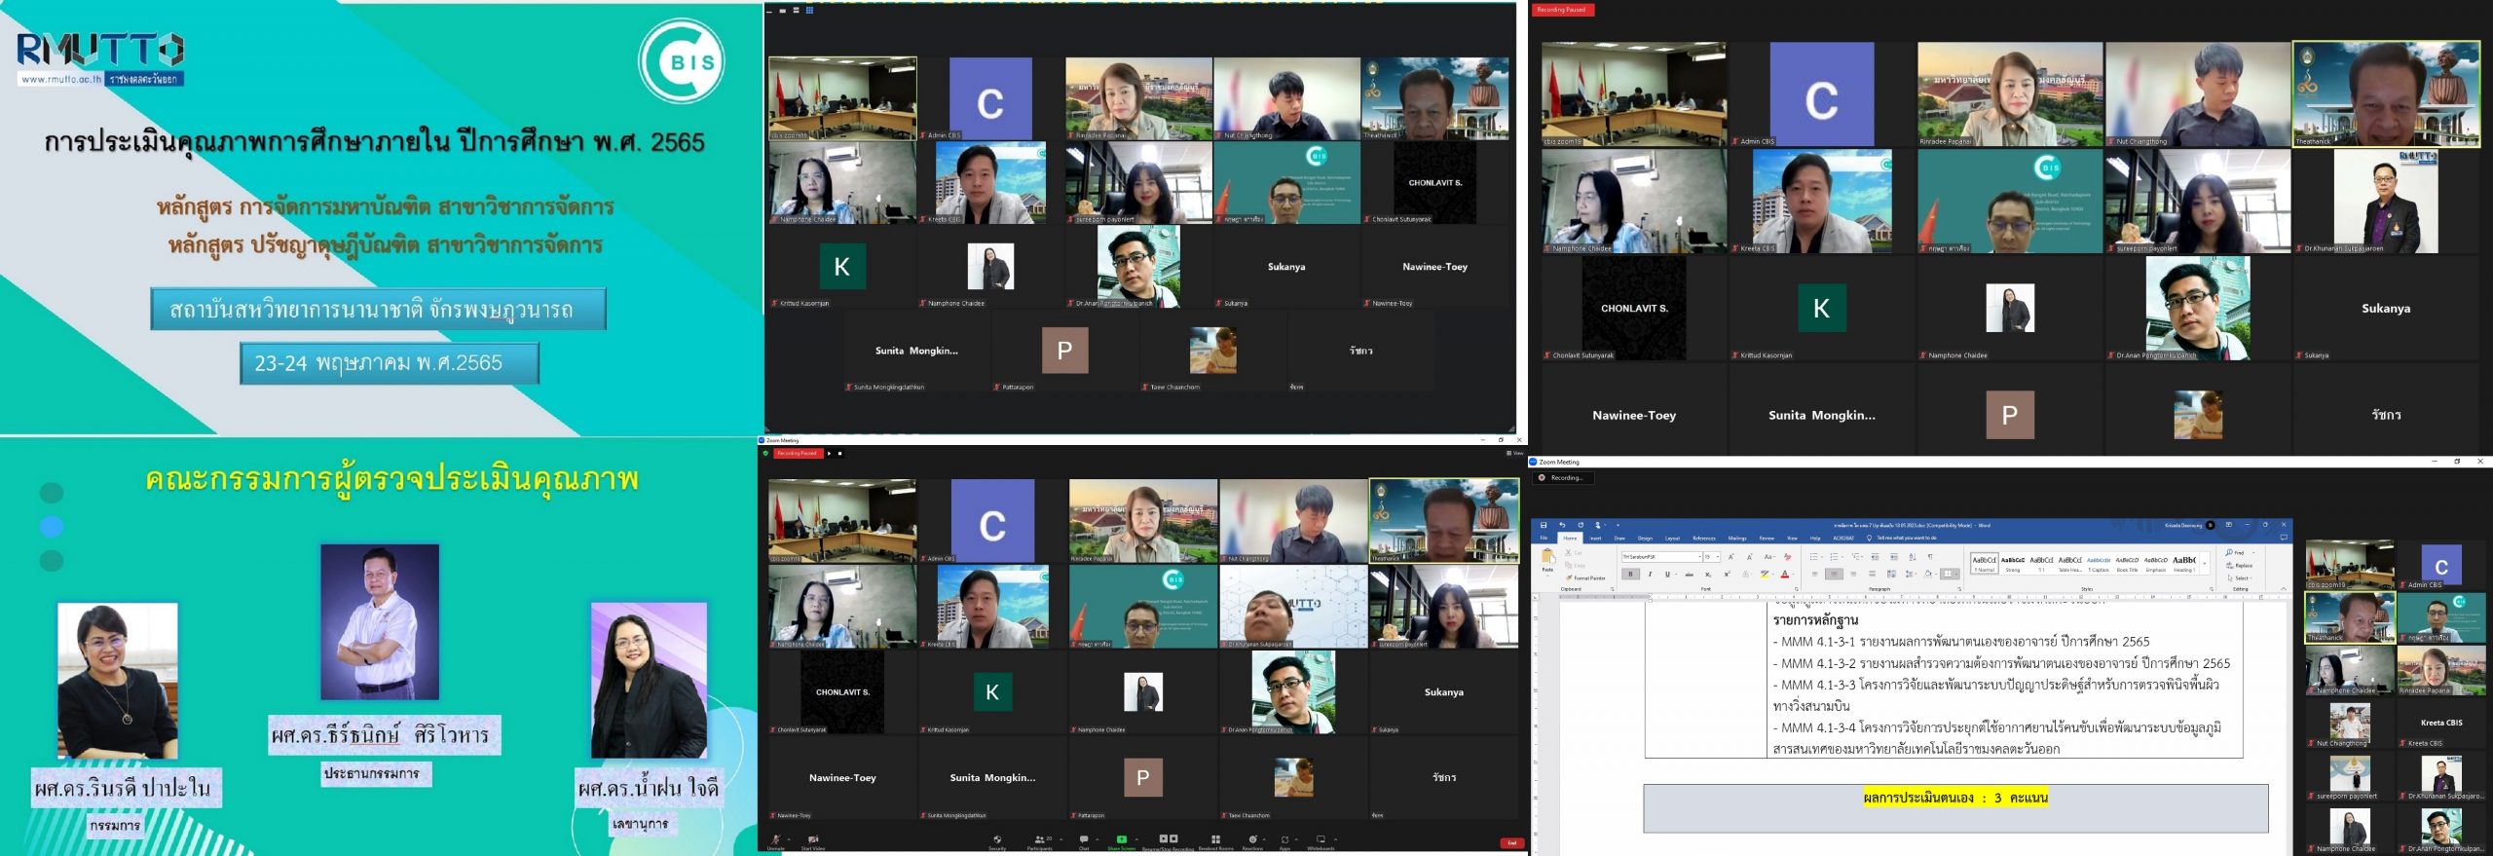Open the font size dropdown in Word
Screen dimensions: 2493x856
click(x=1718, y=557)
